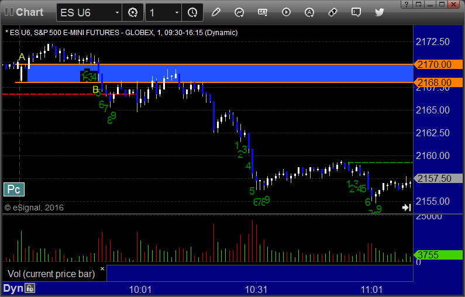Screen dimensions: 465x297
Task: Click the Vol (current price bar) study label
Action: click(x=51, y=274)
